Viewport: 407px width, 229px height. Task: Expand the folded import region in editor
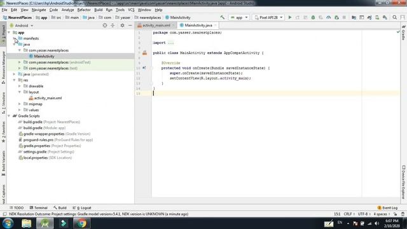pos(170,43)
